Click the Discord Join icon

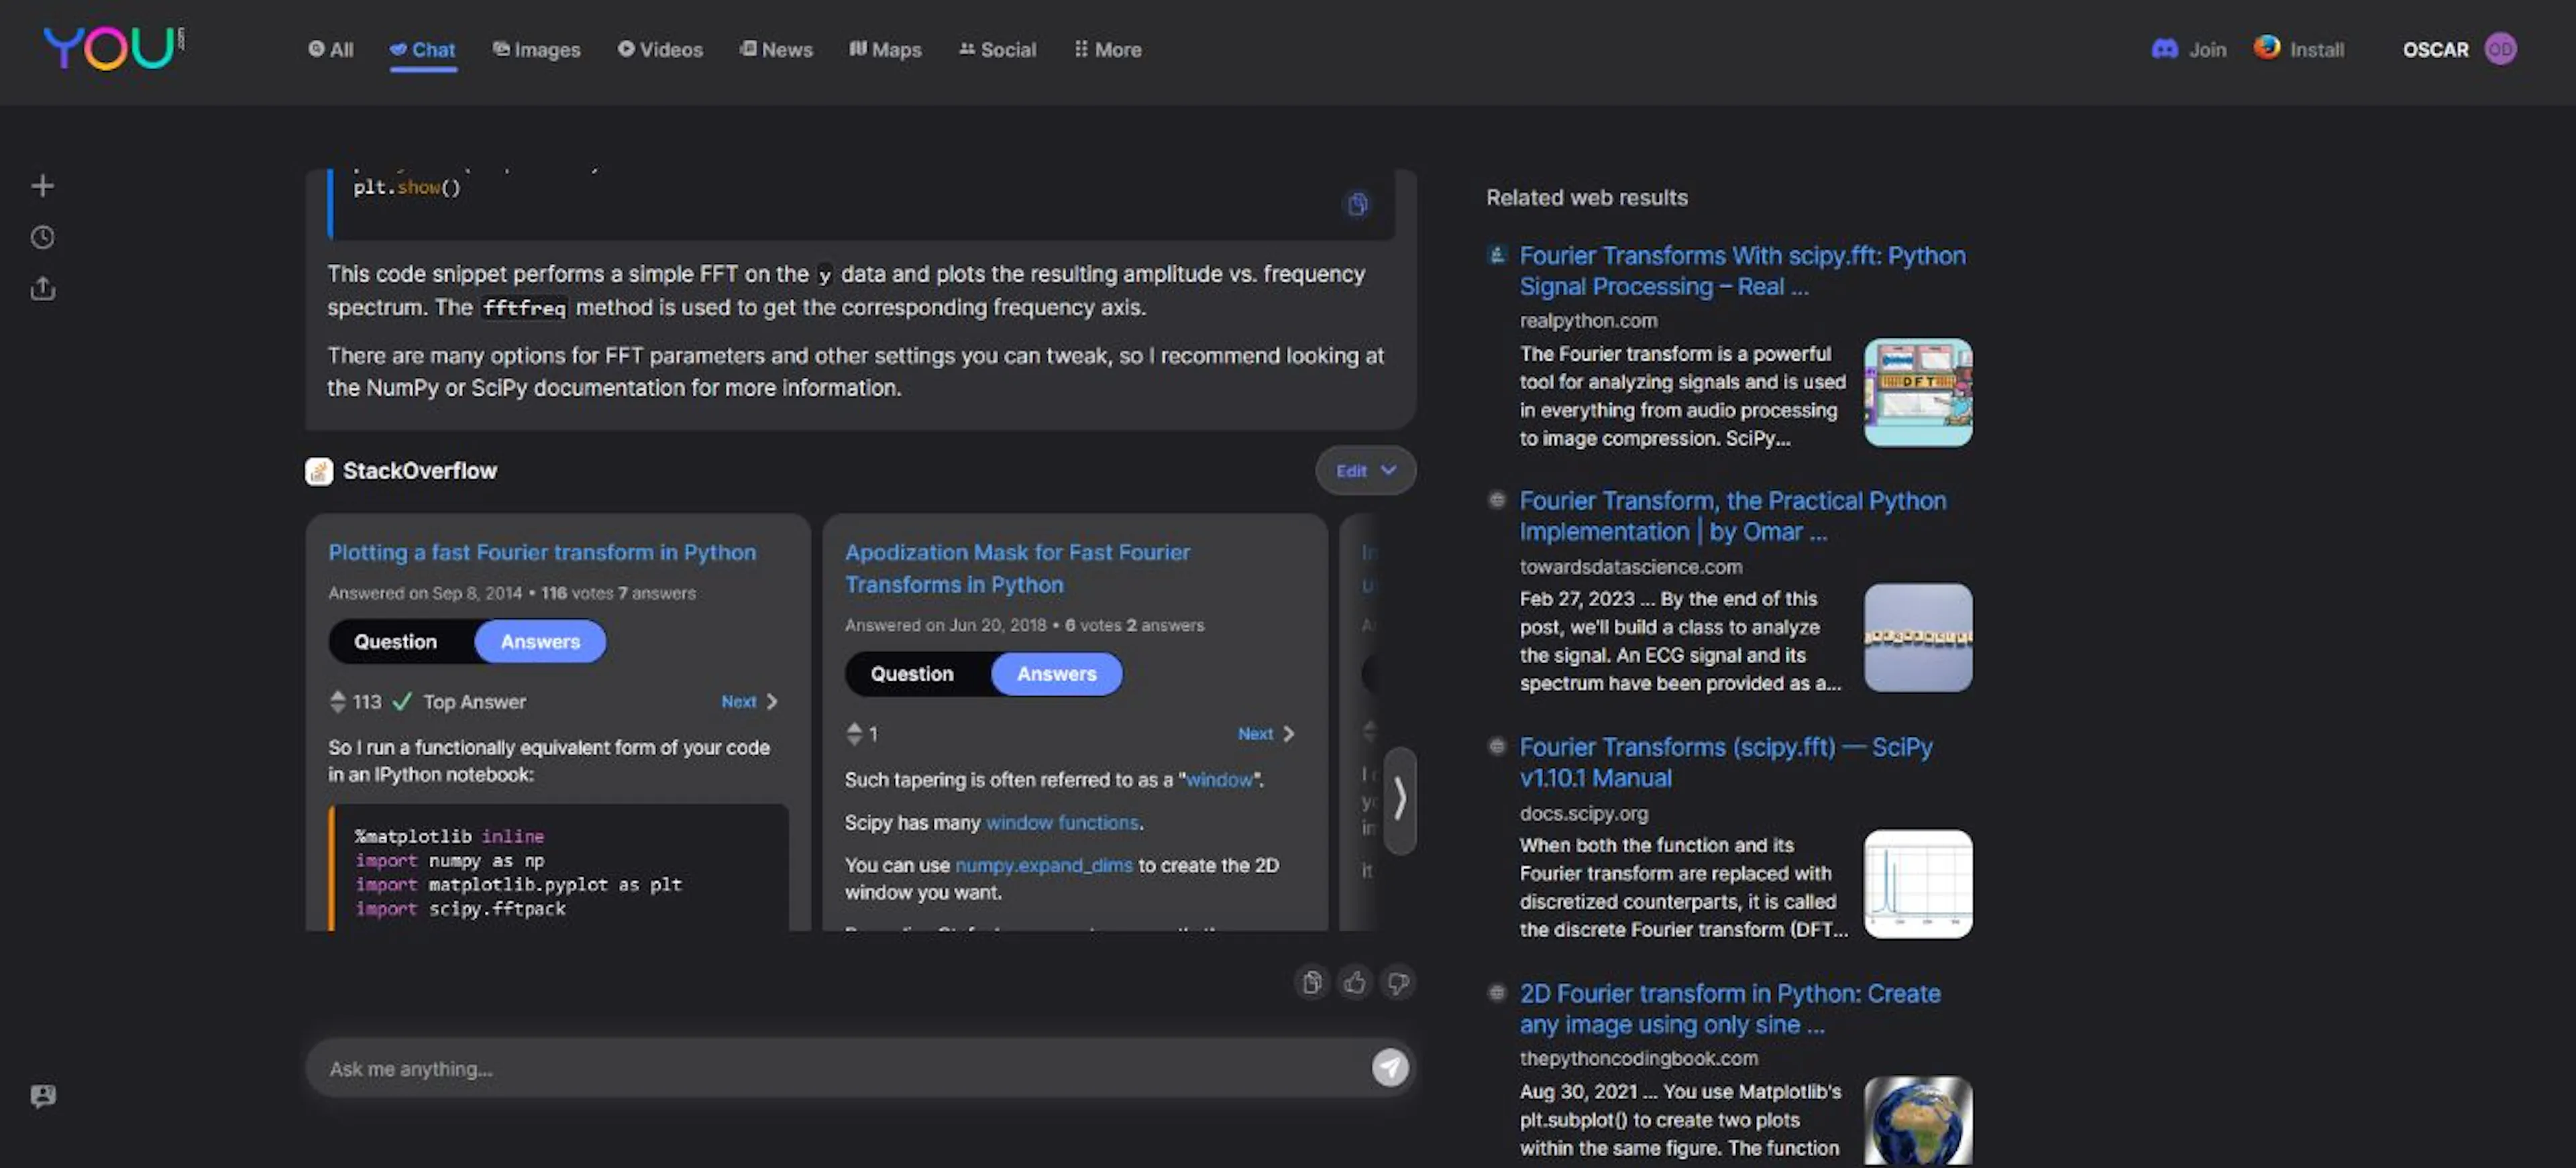point(2164,49)
